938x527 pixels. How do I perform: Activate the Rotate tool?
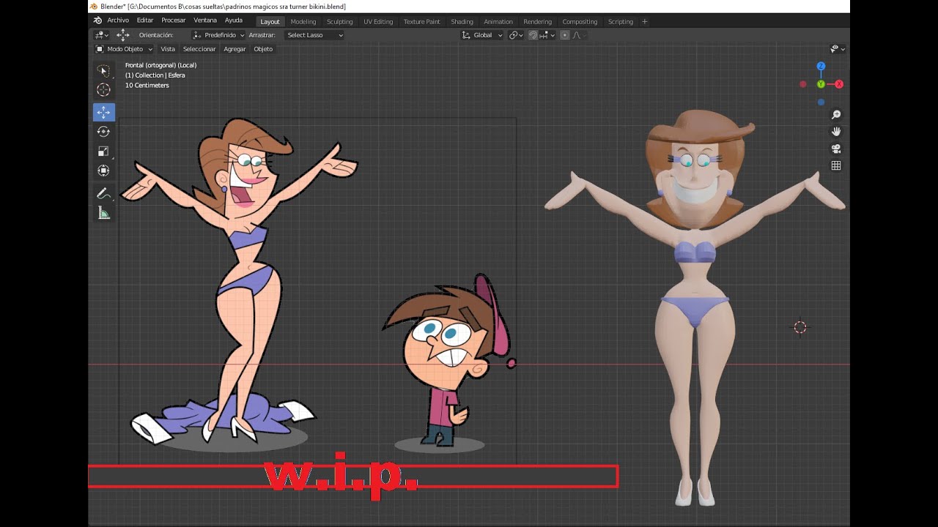(103, 132)
